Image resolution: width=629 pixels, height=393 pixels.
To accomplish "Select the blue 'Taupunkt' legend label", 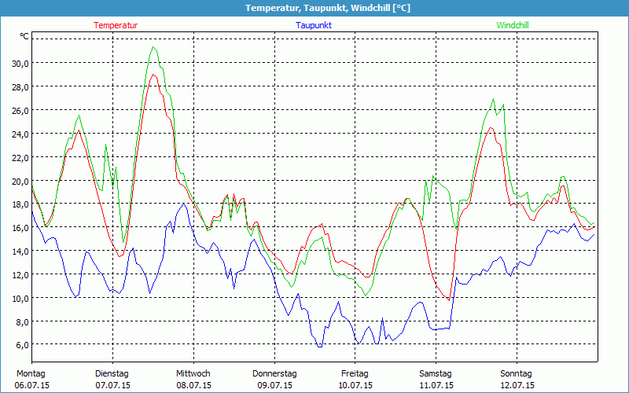I will pos(314,25).
